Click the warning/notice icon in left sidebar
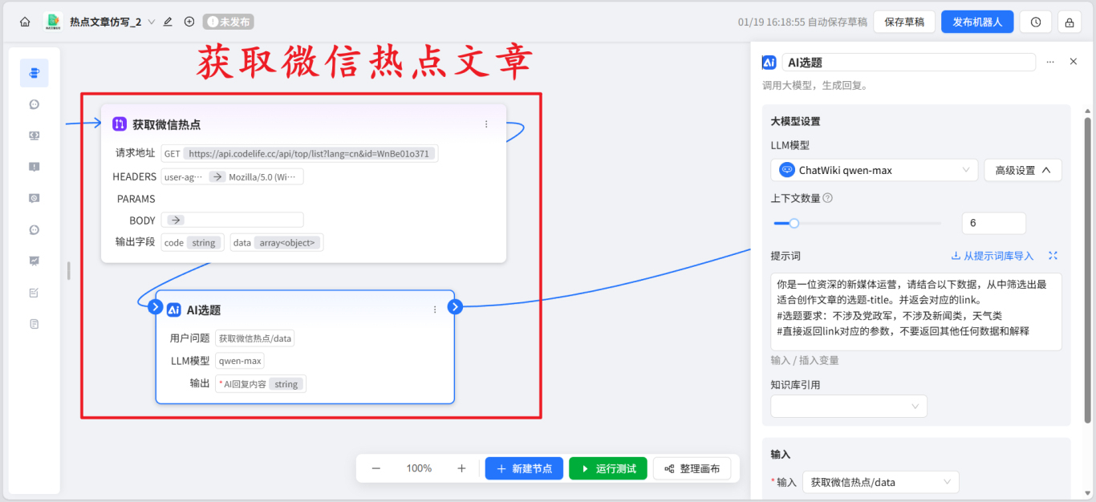The image size is (1096, 502). pyautogui.click(x=34, y=166)
